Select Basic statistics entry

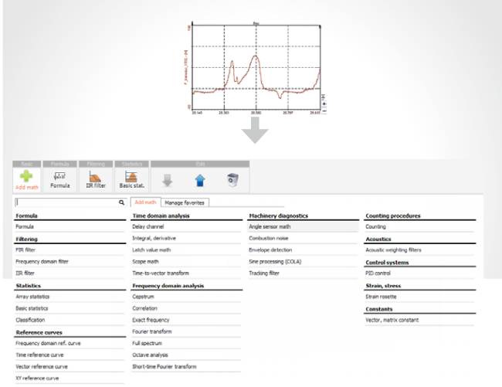point(70,308)
